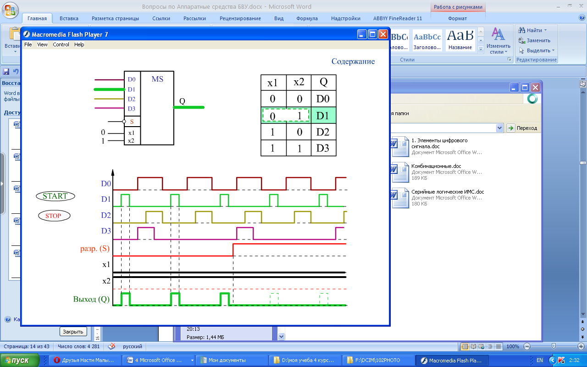Click the Word Help question icon
Viewport: 587px width, 367px height.
(x=582, y=17)
